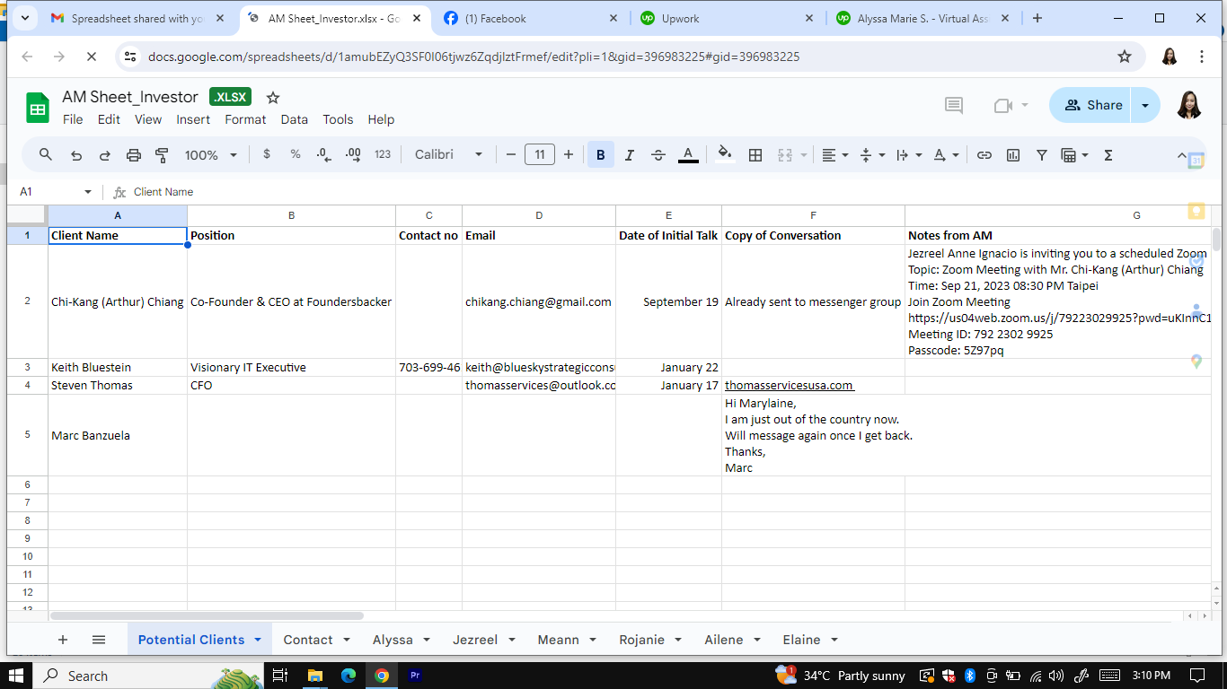
Task: Switch to the Alyssa sheet tab
Action: pos(393,640)
